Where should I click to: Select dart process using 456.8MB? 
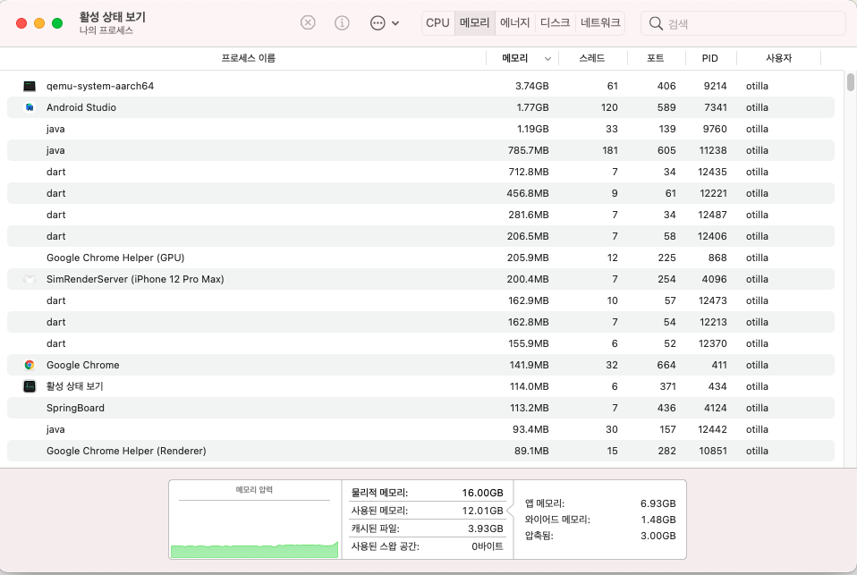pyautogui.click(x=420, y=193)
